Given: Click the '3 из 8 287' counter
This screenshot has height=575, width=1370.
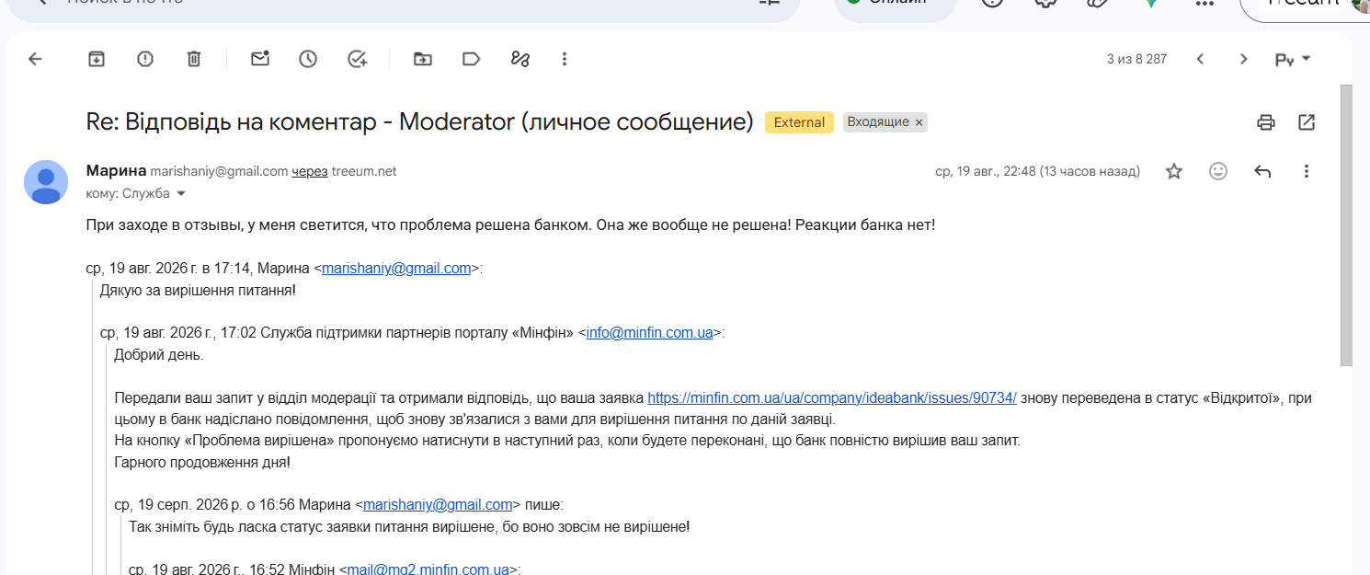Looking at the screenshot, I should (x=1136, y=59).
